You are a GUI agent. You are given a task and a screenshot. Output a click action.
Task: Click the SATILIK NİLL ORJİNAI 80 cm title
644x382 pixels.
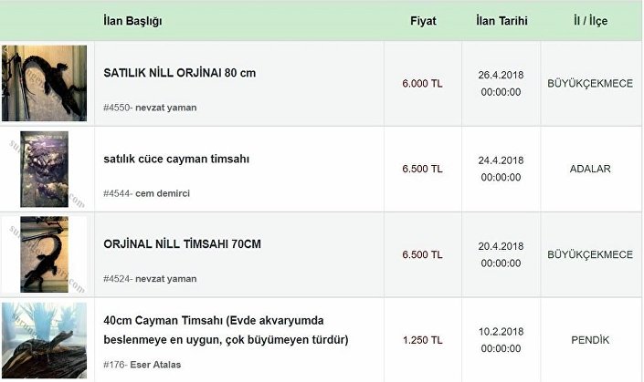(x=179, y=73)
